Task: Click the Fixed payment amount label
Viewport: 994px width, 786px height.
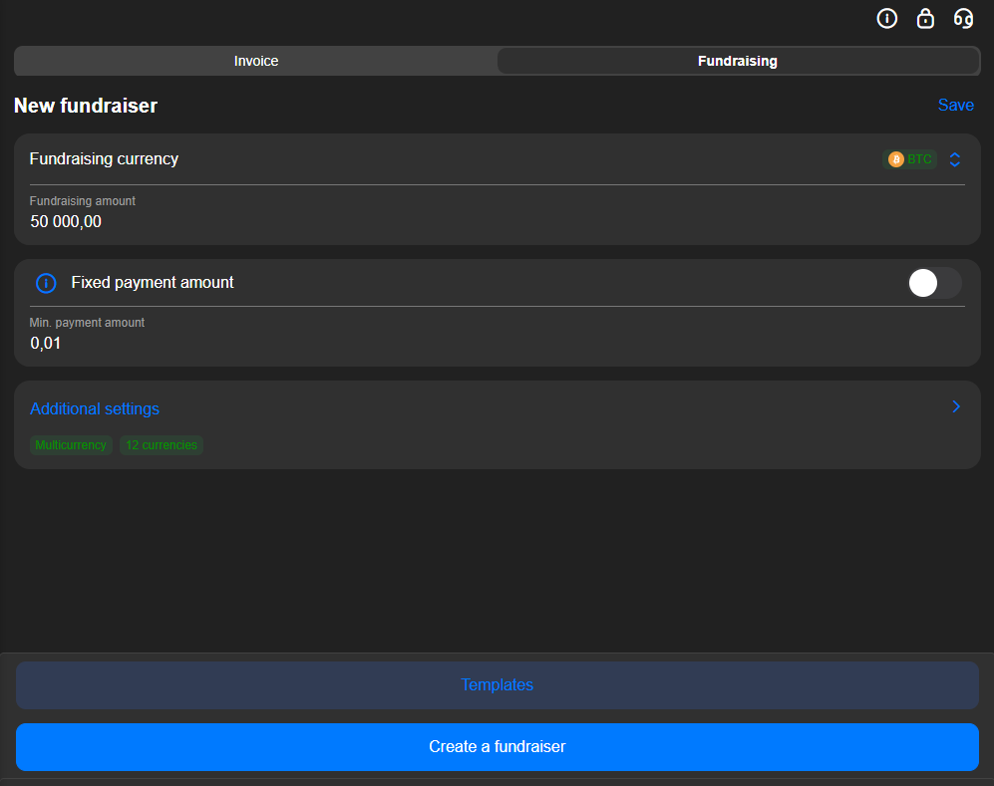Action: [x=153, y=283]
